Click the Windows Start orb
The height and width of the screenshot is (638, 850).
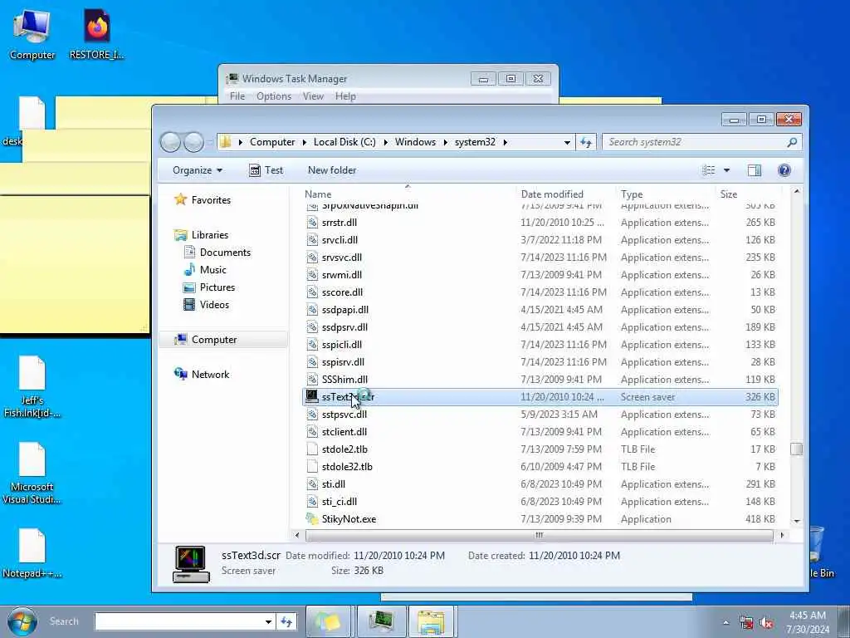point(22,621)
